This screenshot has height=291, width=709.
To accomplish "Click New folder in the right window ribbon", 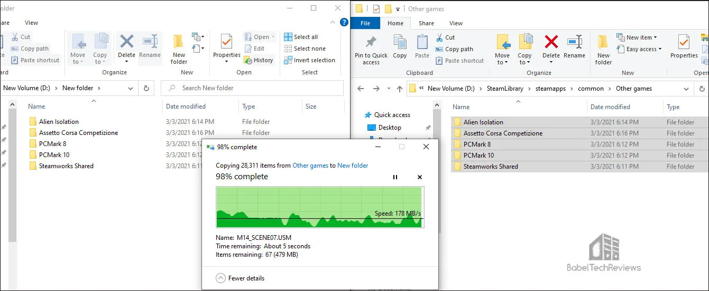I will point(603,51).
